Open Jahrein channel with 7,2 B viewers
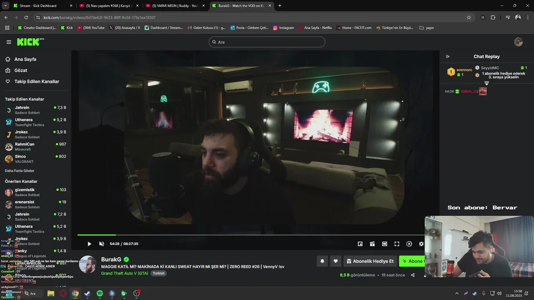The height and width of the screenshot is (300, 534). (x=35, y=217)
